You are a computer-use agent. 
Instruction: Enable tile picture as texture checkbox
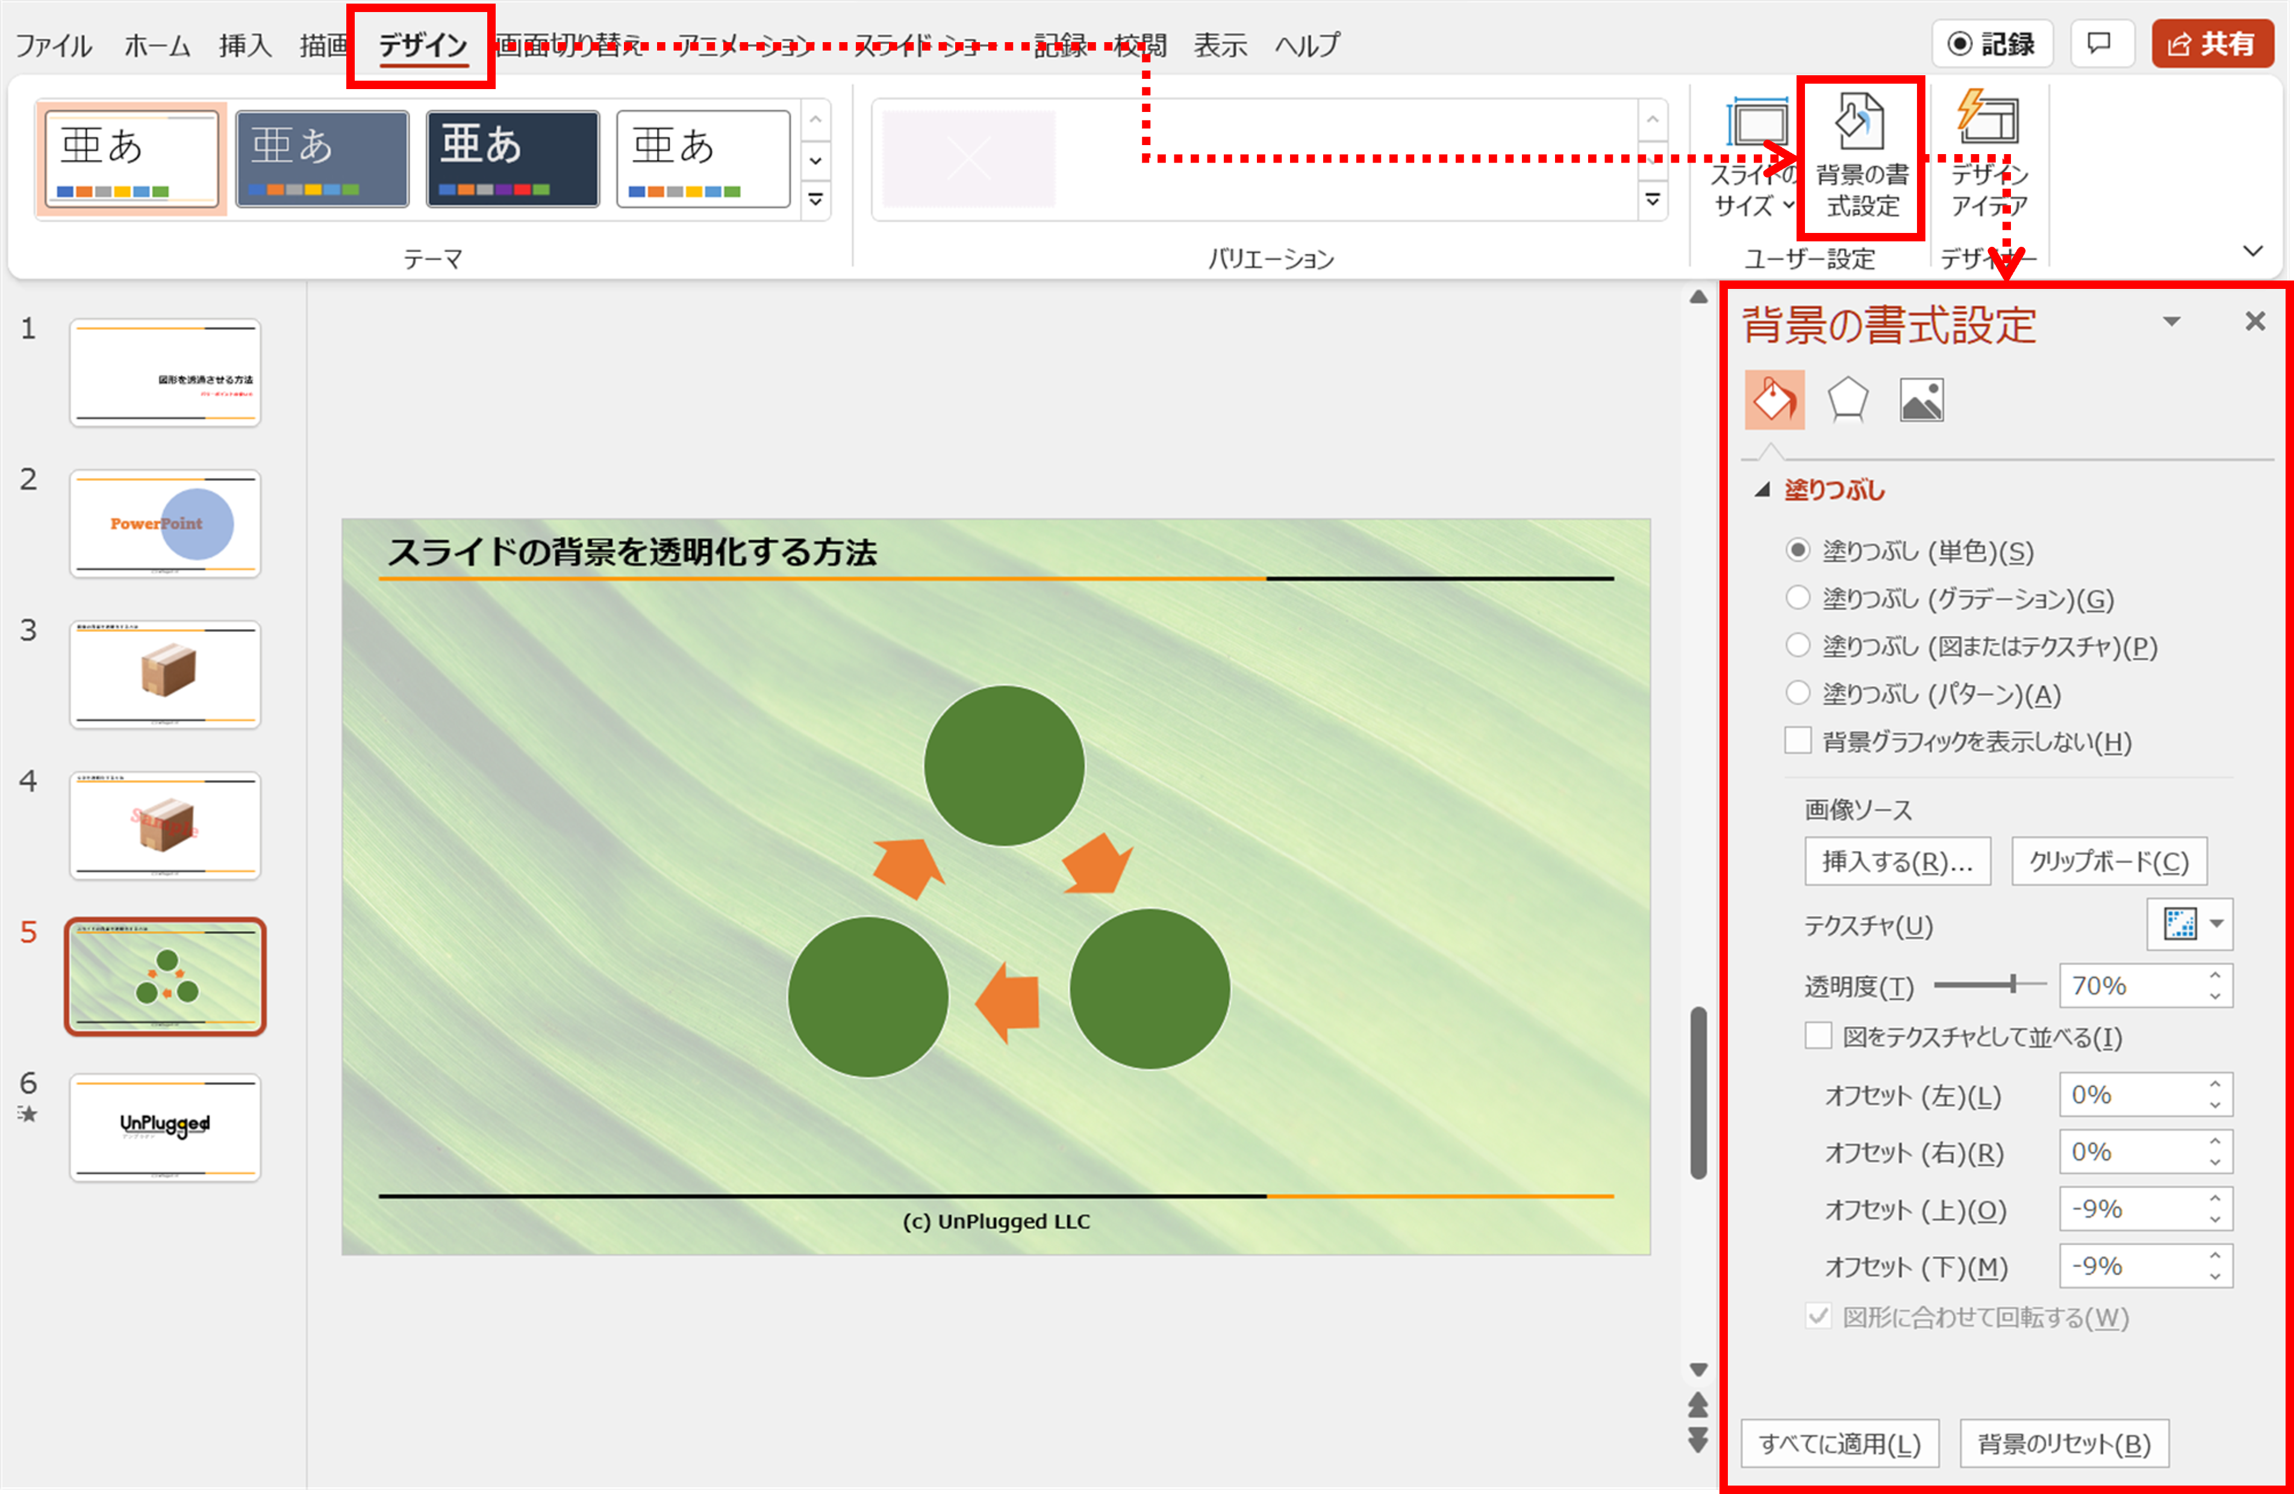(1818, 1037)
